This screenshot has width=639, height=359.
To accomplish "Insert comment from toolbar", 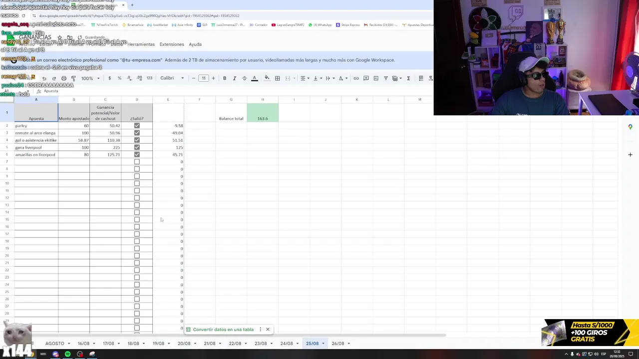I will 366,78.
